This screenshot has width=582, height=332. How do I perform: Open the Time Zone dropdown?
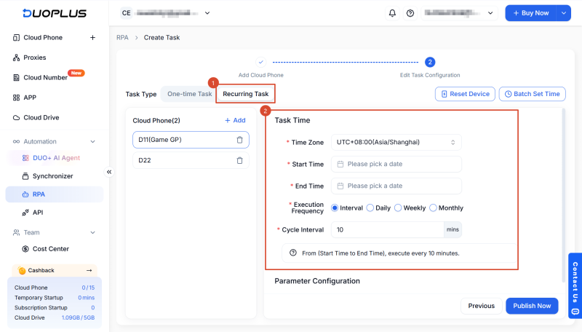396,142
